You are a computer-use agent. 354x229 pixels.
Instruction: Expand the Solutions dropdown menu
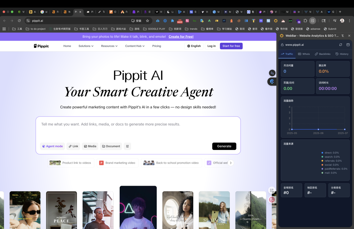86,46
